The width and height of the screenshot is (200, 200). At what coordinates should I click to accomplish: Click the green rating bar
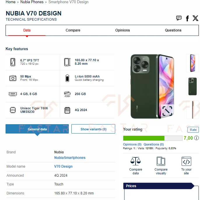point(152,138)
